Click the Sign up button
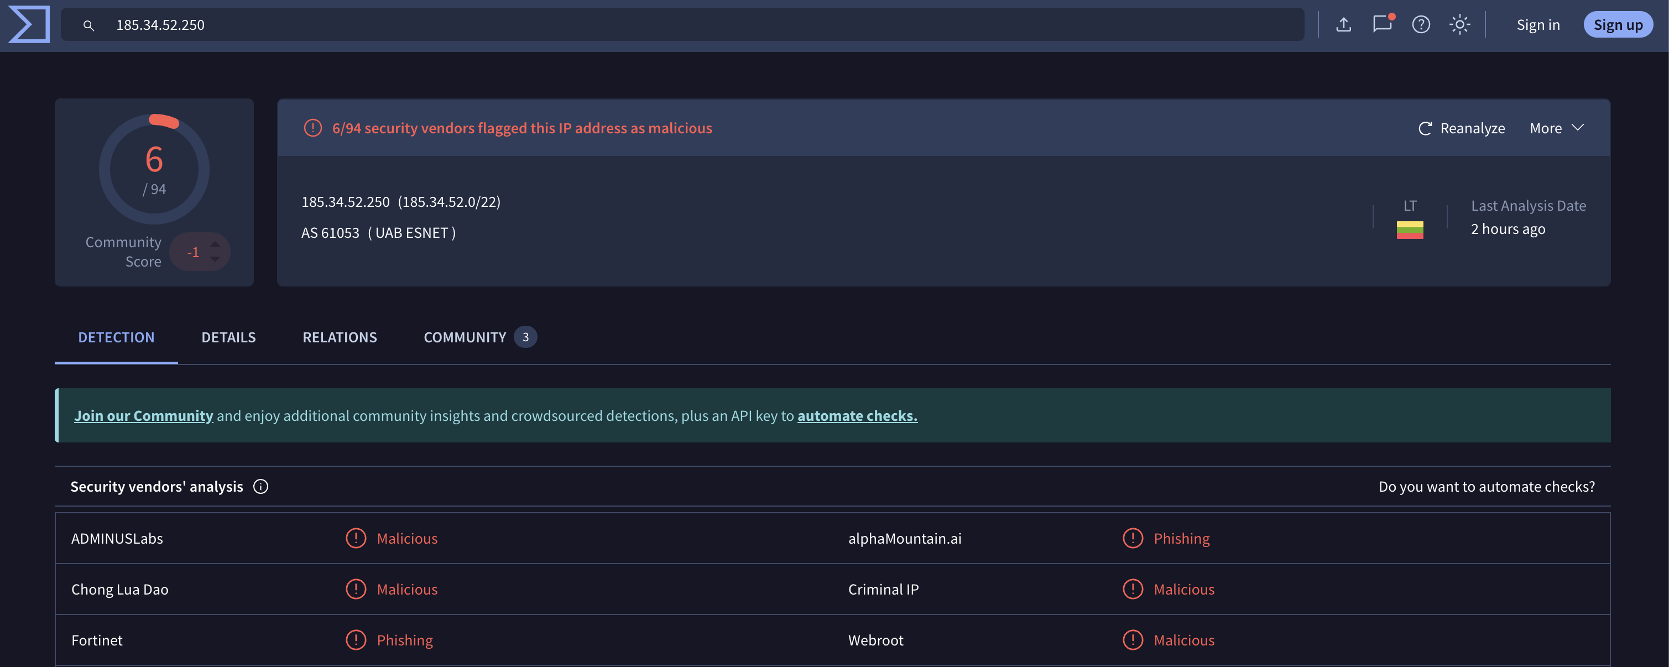Viewport: 1669px width, 667px height. [x=1618, y=25]
